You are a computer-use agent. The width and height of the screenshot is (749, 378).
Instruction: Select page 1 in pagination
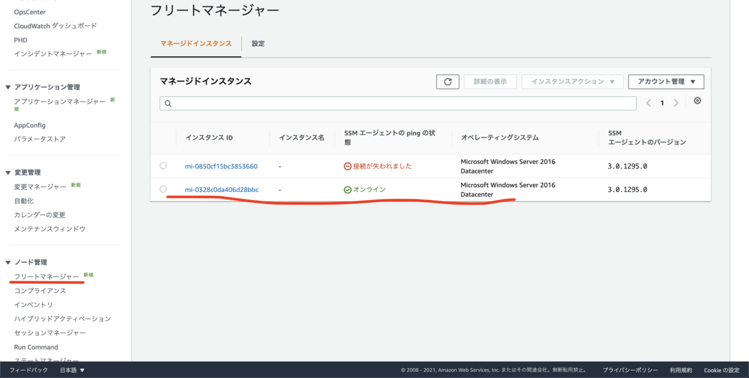click(662, 102)
